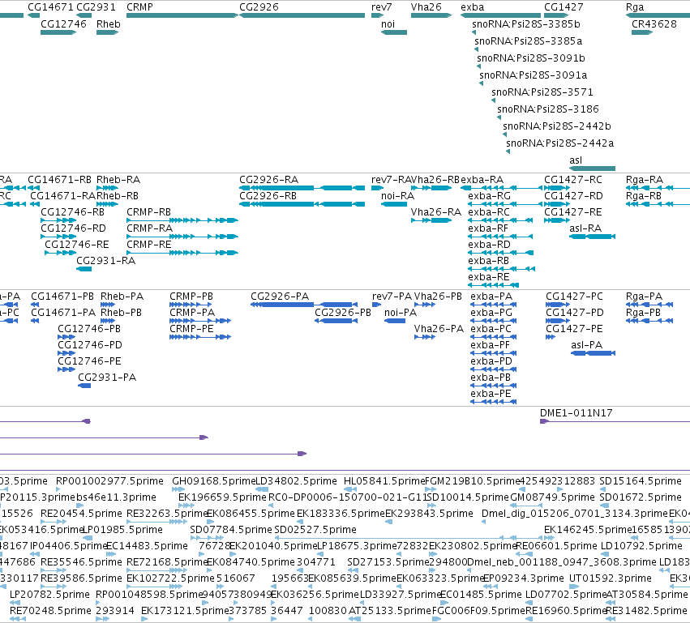Select the Rga-PA protein label

coord(644,297)
